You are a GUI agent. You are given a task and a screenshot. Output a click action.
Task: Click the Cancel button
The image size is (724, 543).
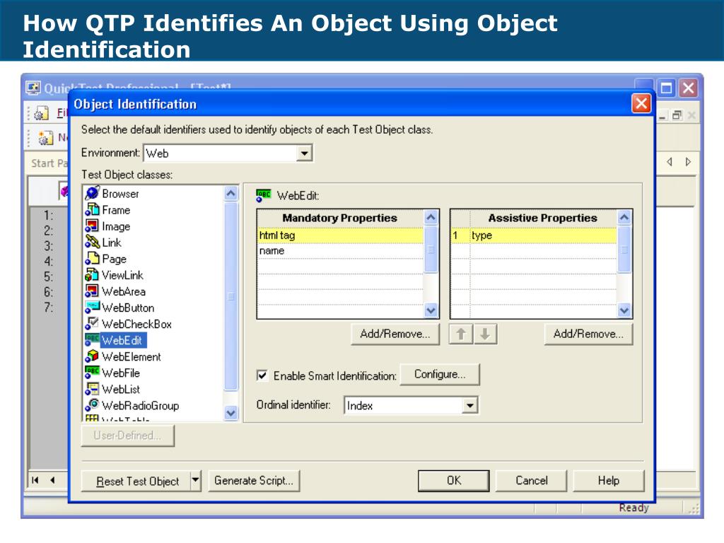532,481
